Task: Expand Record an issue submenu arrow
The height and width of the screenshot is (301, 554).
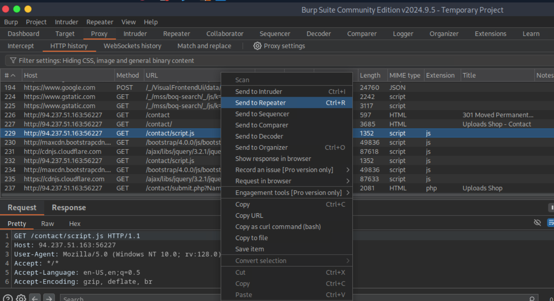Action: [x=348, y=170]
